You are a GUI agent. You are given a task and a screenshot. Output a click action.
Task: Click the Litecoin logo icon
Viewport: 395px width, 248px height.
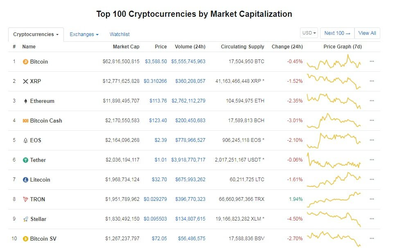[x=25, y=180]
